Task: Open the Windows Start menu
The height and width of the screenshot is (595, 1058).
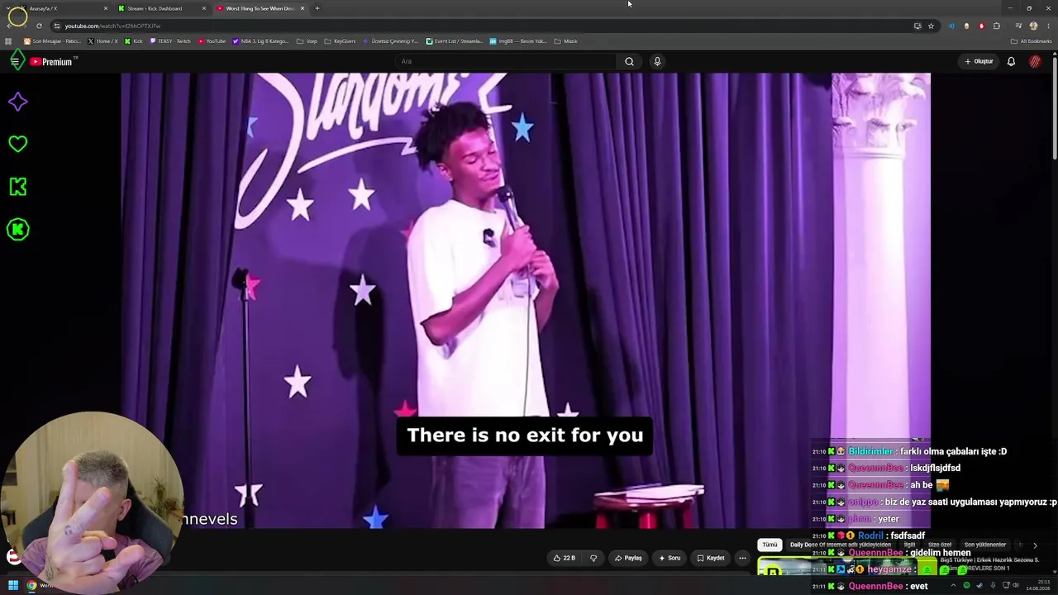Action: coord(13,586)
